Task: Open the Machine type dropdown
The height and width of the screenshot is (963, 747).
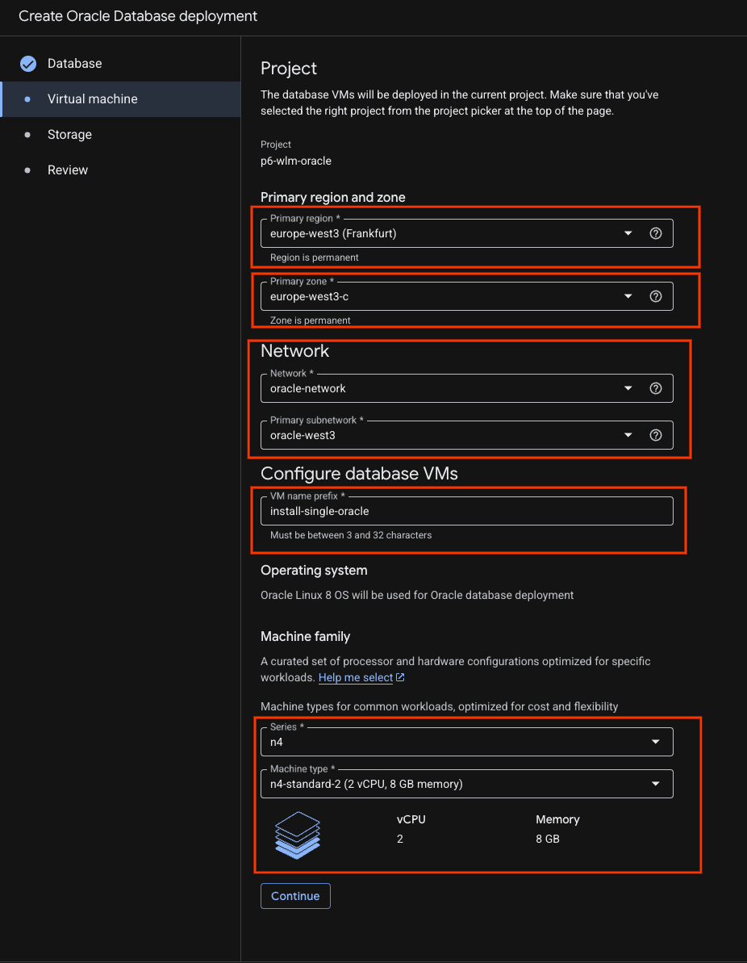Action: click(x=466, y=784)
